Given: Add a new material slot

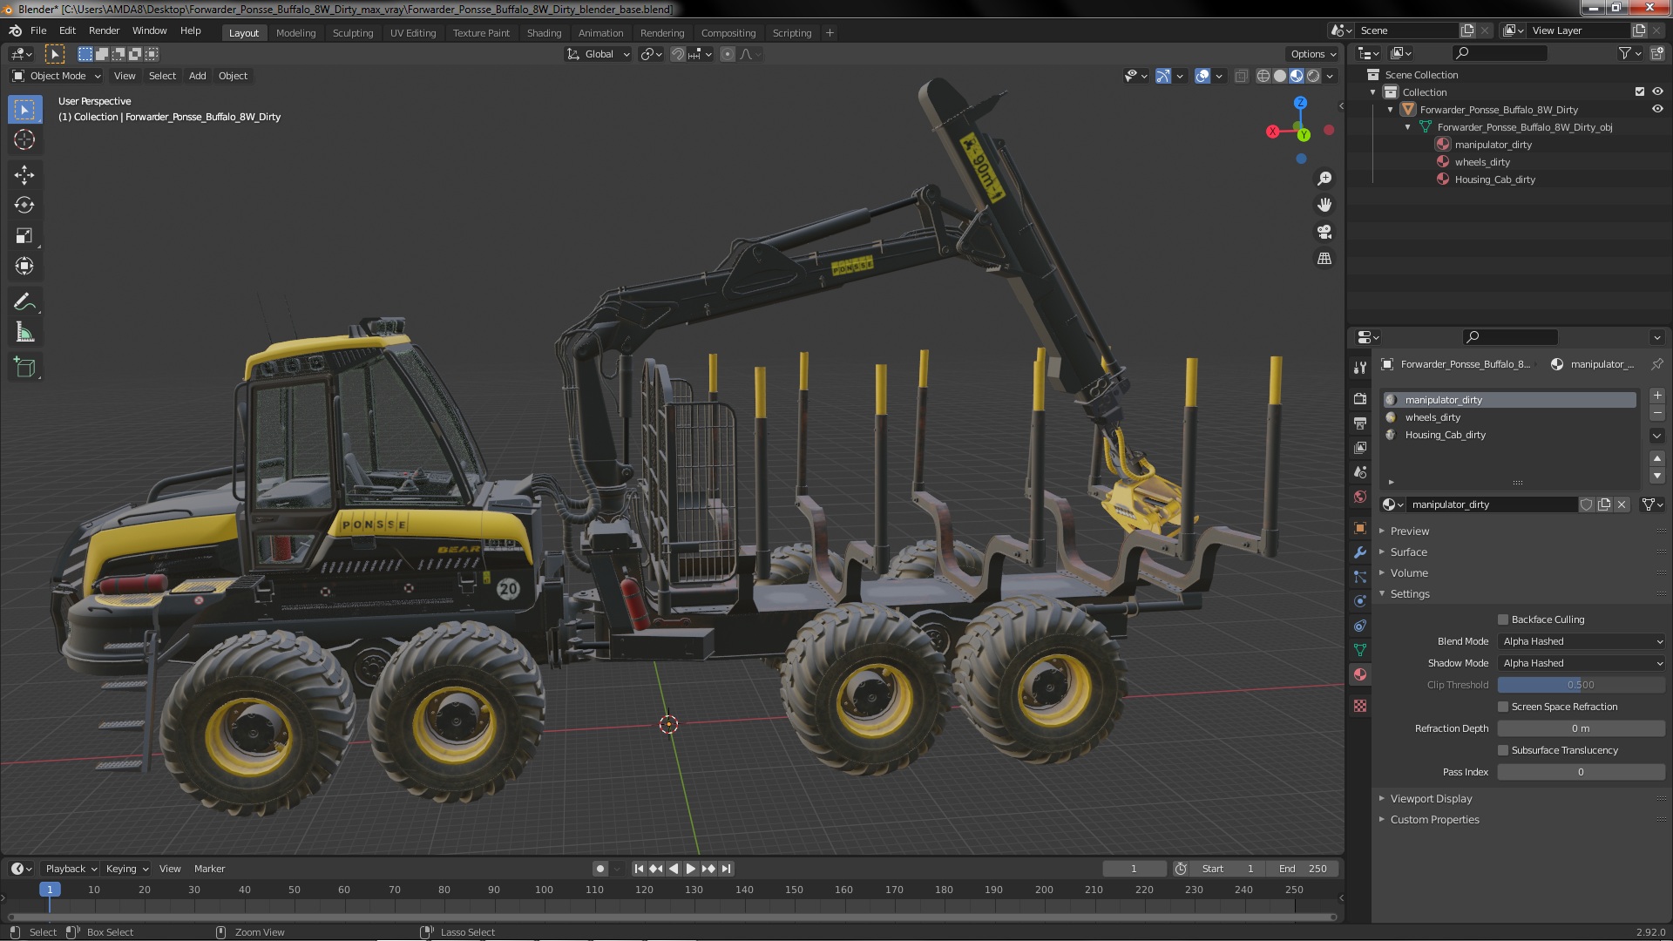Looking at the screenshot, I should [1657, 396].
